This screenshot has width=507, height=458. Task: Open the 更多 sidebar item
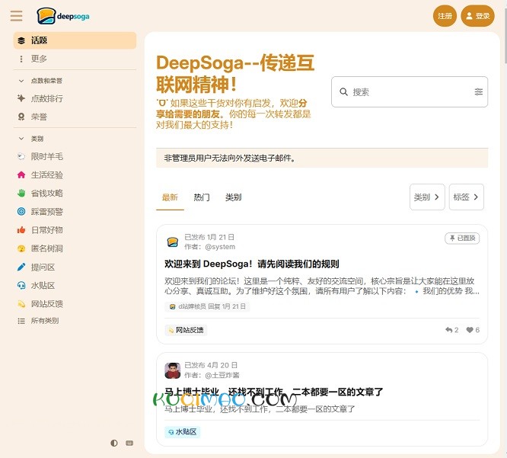tap(75, 59)
